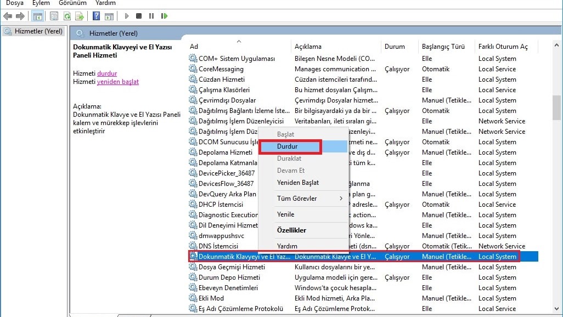Click the vertical scrollbar thumb
Screen dimensions: 563x317
coord(556,107)
